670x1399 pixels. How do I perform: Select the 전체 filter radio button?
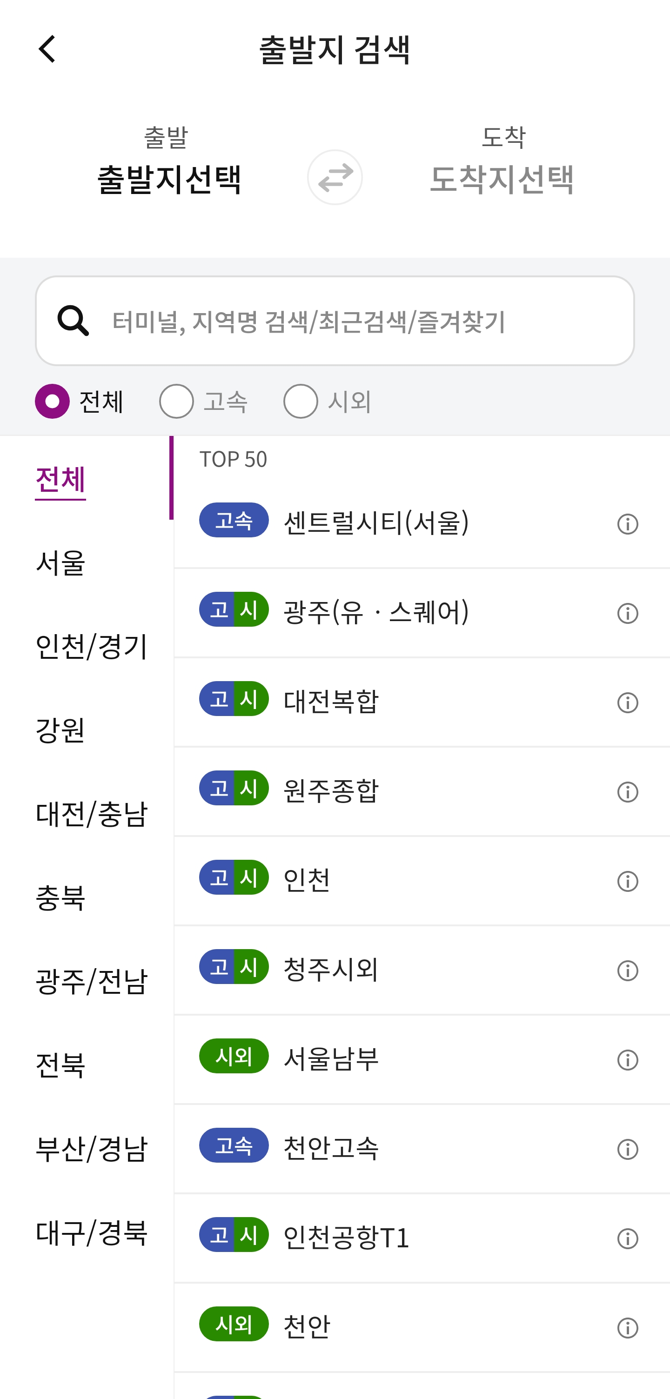pos(52,402)
